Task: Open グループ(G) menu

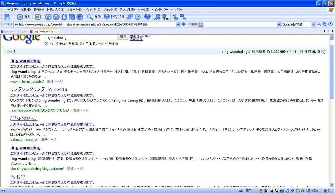Action: pos(74,10)
